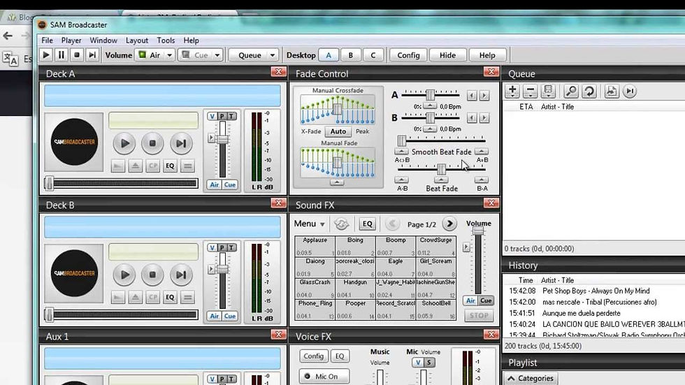
Task: Click the Config toolbar button
Action: pyautogui.click(x=408, y=55)
